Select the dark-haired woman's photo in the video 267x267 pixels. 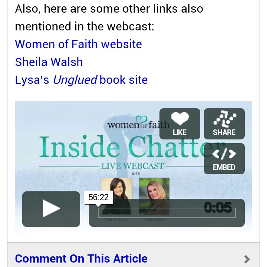(117, 196)
